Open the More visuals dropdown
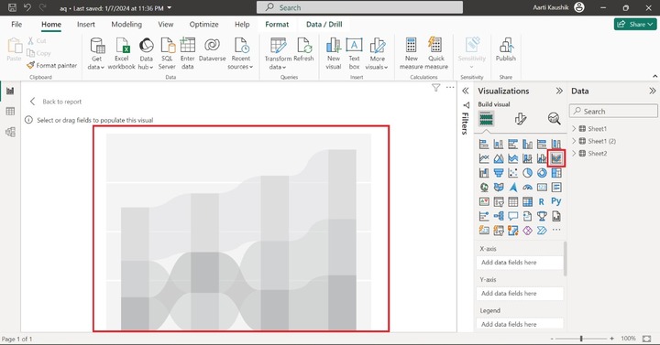 coord(377,67)
